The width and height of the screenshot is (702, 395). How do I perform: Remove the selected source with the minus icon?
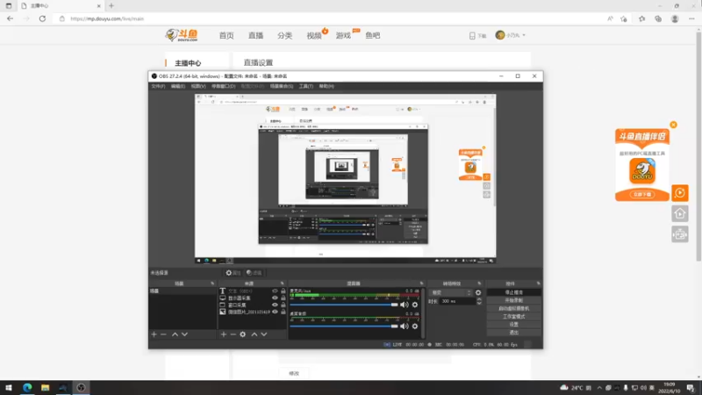[x=233, y=334]
